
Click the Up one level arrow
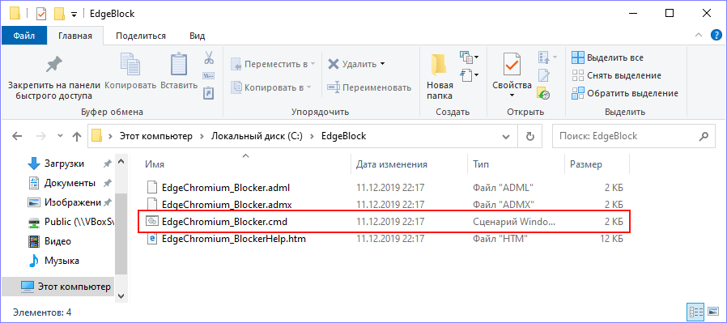point(76,136)
